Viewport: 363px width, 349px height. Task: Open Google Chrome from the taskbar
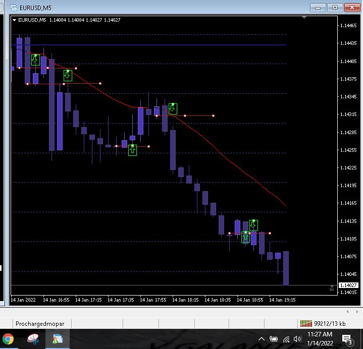click(x=8, y=339)
